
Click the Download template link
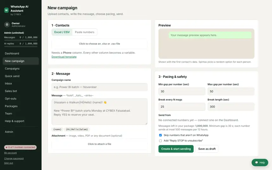(x=64, y=57)
